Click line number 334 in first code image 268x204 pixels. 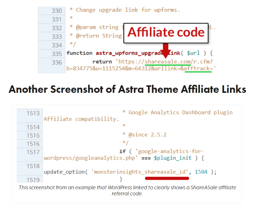click(x=57, y=45)
